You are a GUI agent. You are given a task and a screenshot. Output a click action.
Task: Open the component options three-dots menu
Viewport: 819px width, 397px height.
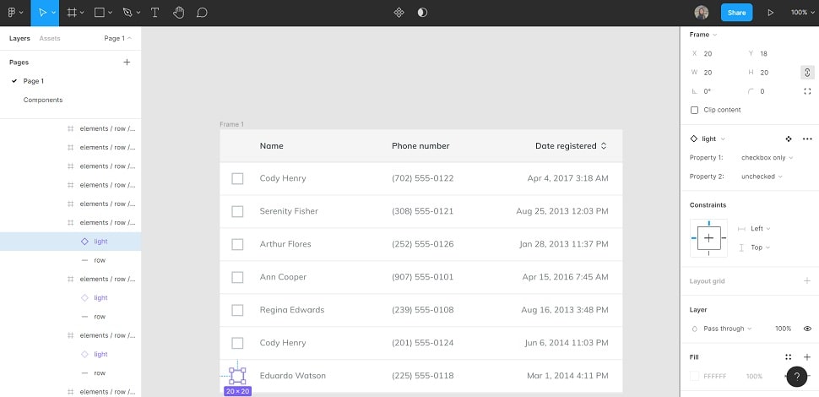[x=807, y=139]
